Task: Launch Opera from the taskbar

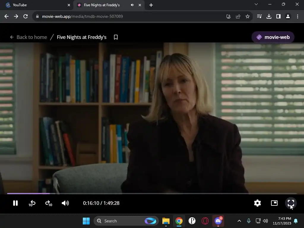Action: tap(205, 221)
